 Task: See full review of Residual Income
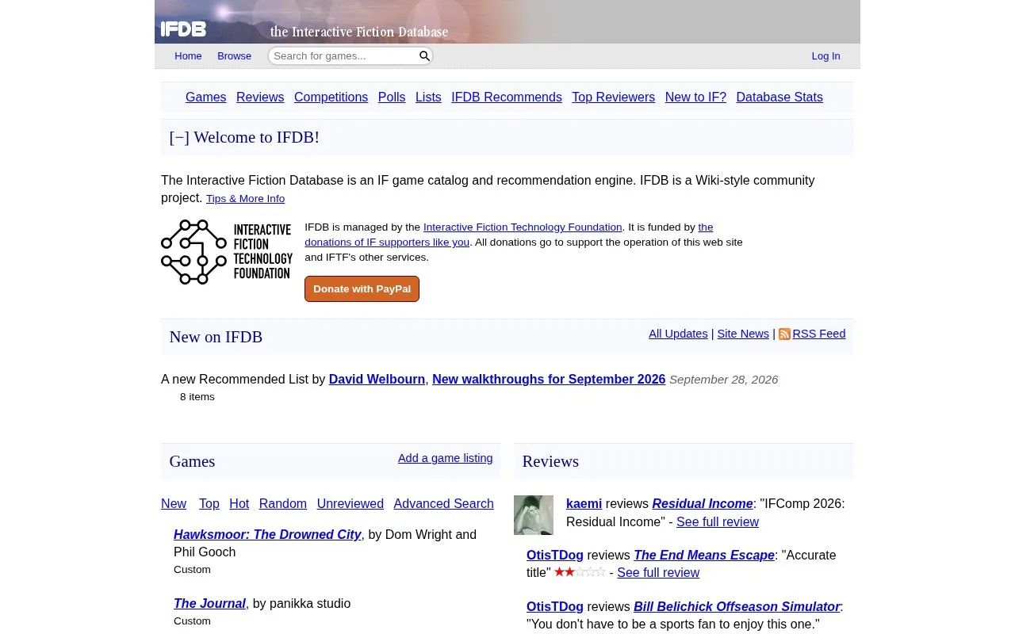pos(718,521)
